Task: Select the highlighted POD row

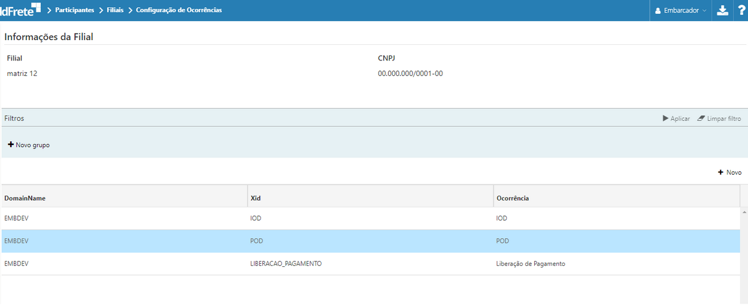Action: click(256, 241)
